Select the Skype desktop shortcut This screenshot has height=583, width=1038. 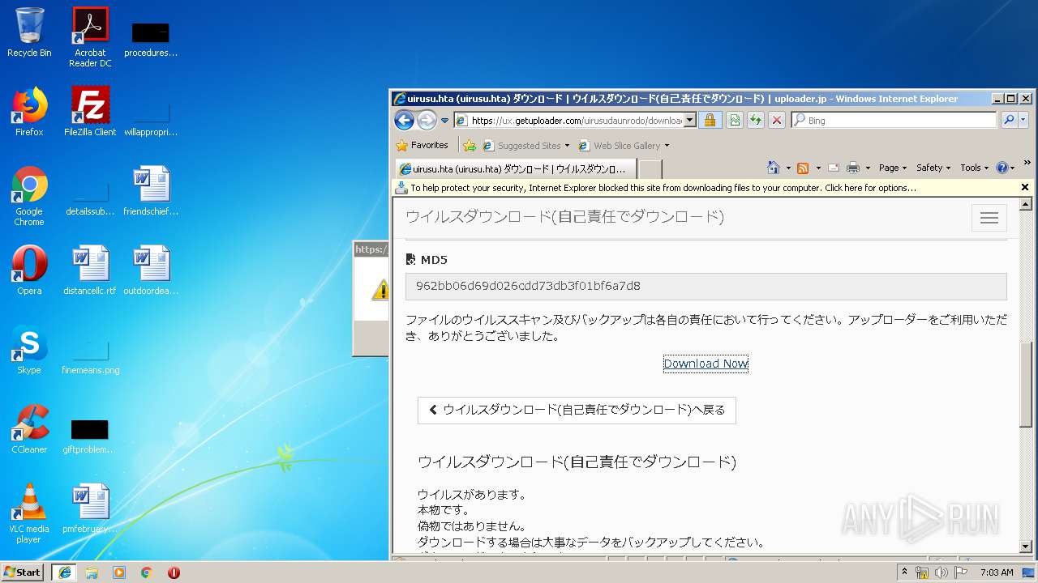click(x=29, y=350)
